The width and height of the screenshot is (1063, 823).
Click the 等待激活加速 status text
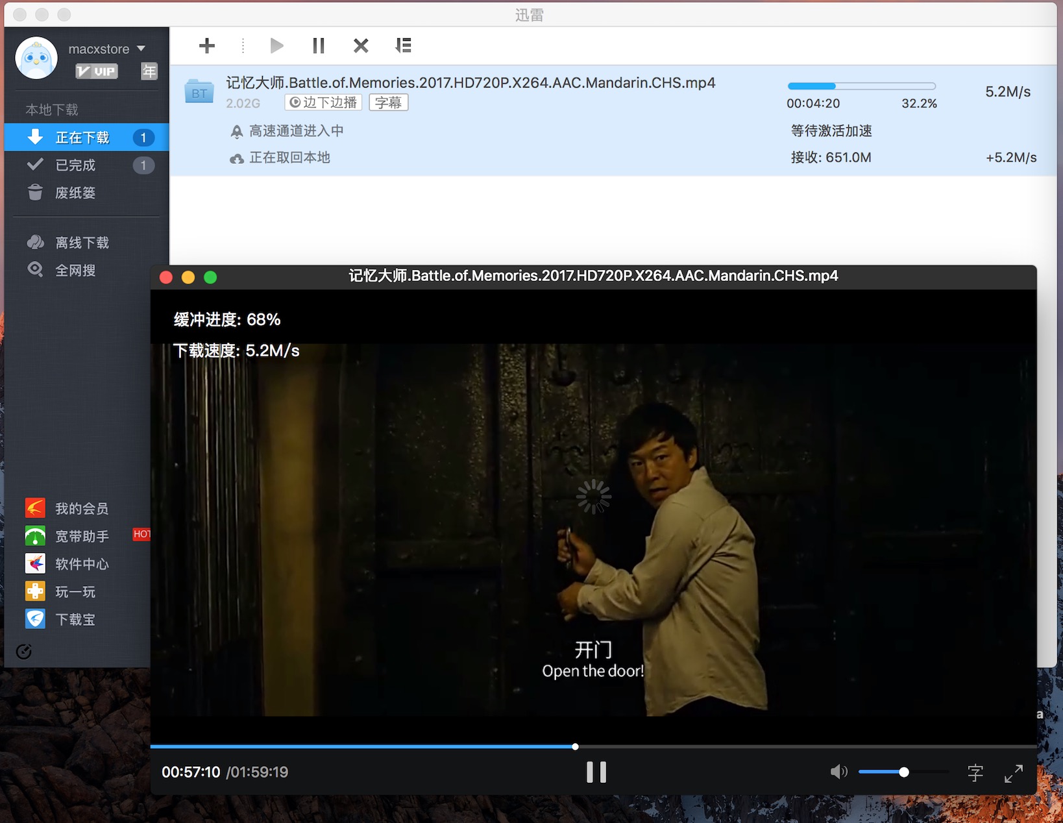(831, 131)
